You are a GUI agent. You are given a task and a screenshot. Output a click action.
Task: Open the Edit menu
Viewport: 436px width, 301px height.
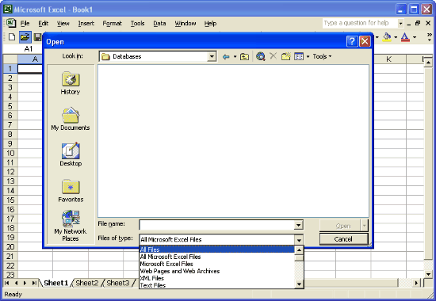coord(43,23)
